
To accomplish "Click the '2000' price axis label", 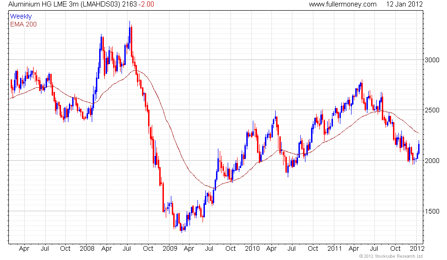I will tap(432, 161).
